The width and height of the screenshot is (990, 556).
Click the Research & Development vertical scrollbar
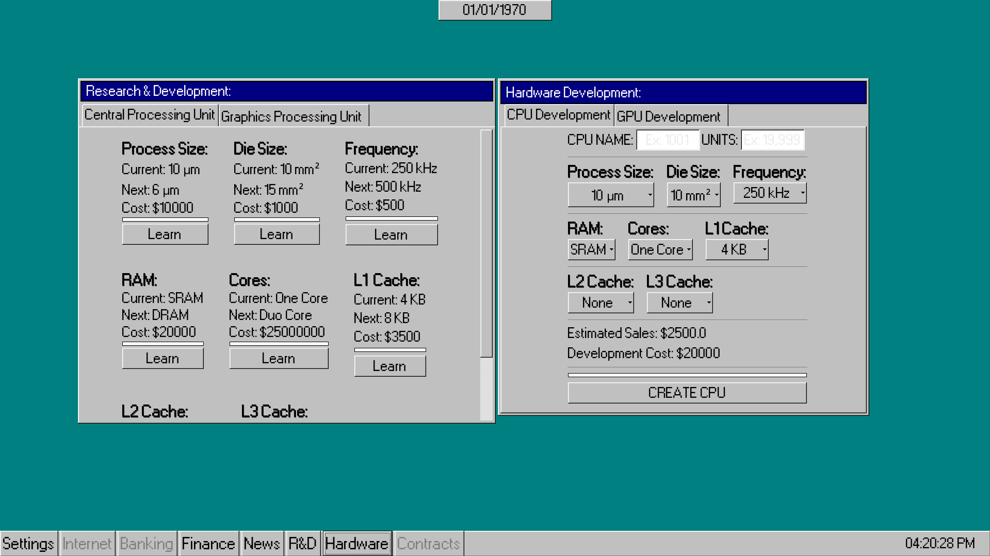tap(486, 275)
